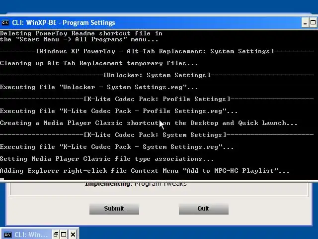Maximize the minimized CLI window at the bottom
The width and height of the screenshot is (318, 239).
tap(64, 235)
